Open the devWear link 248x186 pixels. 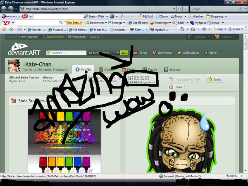click(x=162, y=52)
